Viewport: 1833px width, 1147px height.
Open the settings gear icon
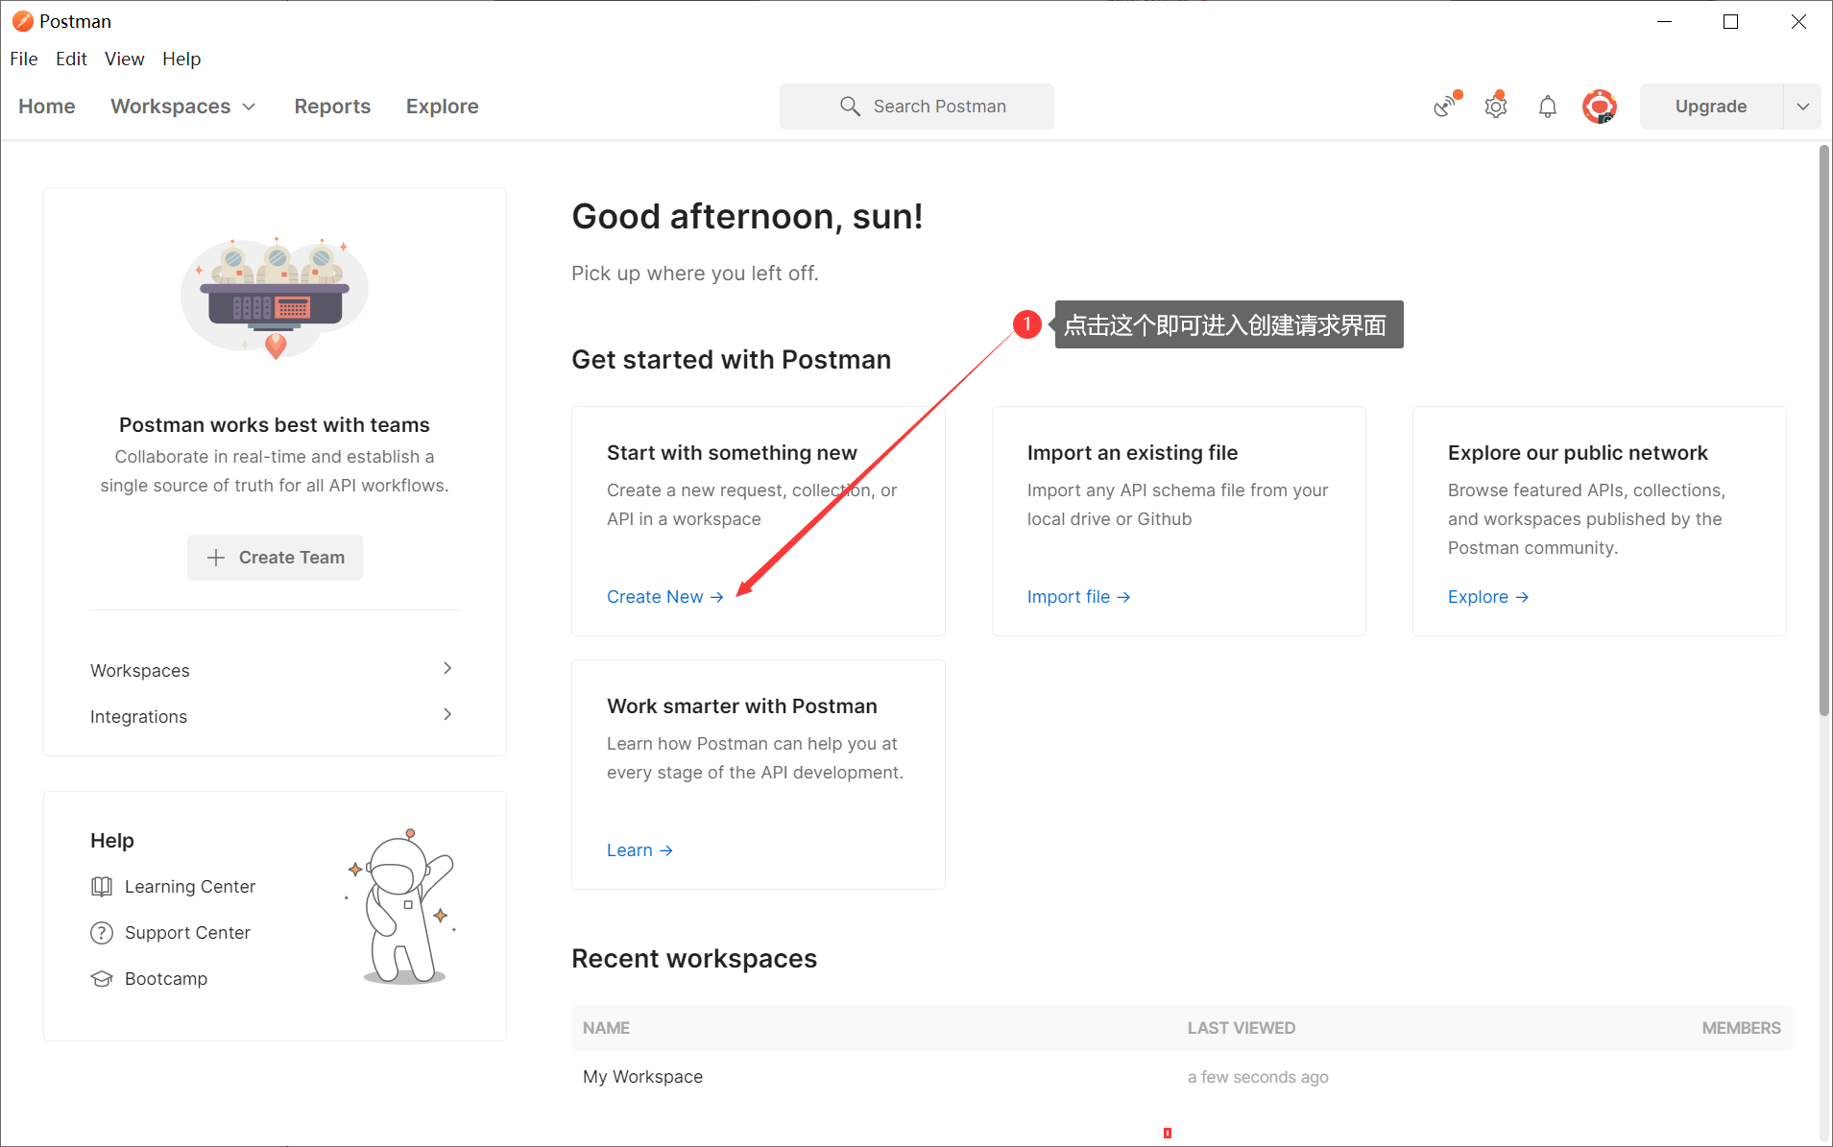click(x=1496, y=106)
